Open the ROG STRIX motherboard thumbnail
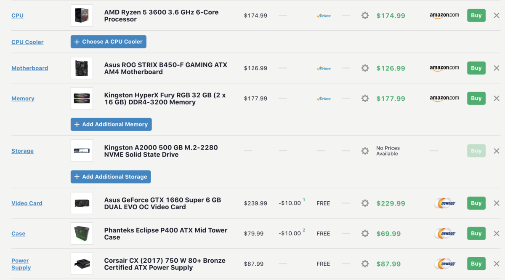The width and height of the screenshot is (505, 280). [x=82, y=68]
